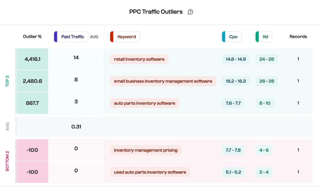Click the 2,480.6 outlier percentage cell
321x187 pixels.
coord(32,81)
